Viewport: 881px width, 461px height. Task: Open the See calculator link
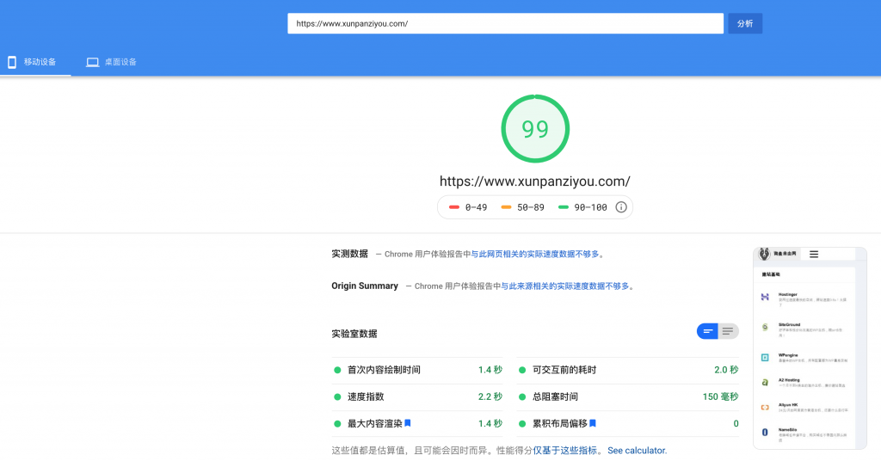coord(637,450)
